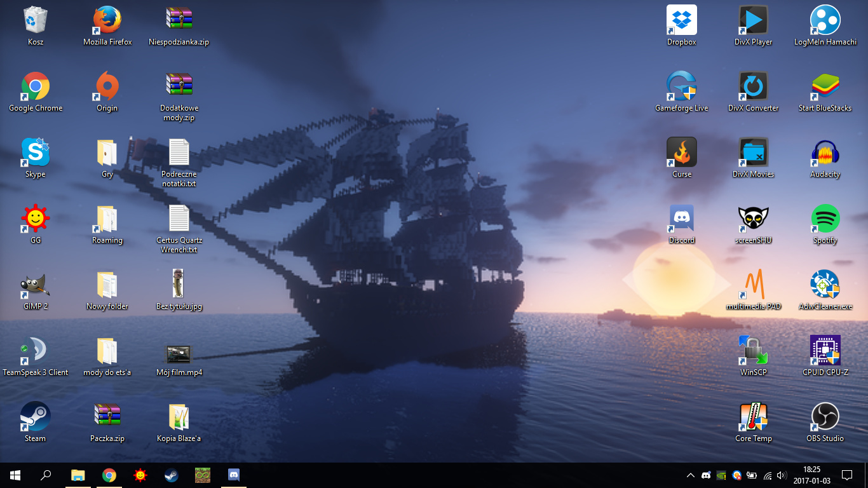Expand the hidden system tray icons chevron
Screen dimensions: 868x488
coord(691,475)
